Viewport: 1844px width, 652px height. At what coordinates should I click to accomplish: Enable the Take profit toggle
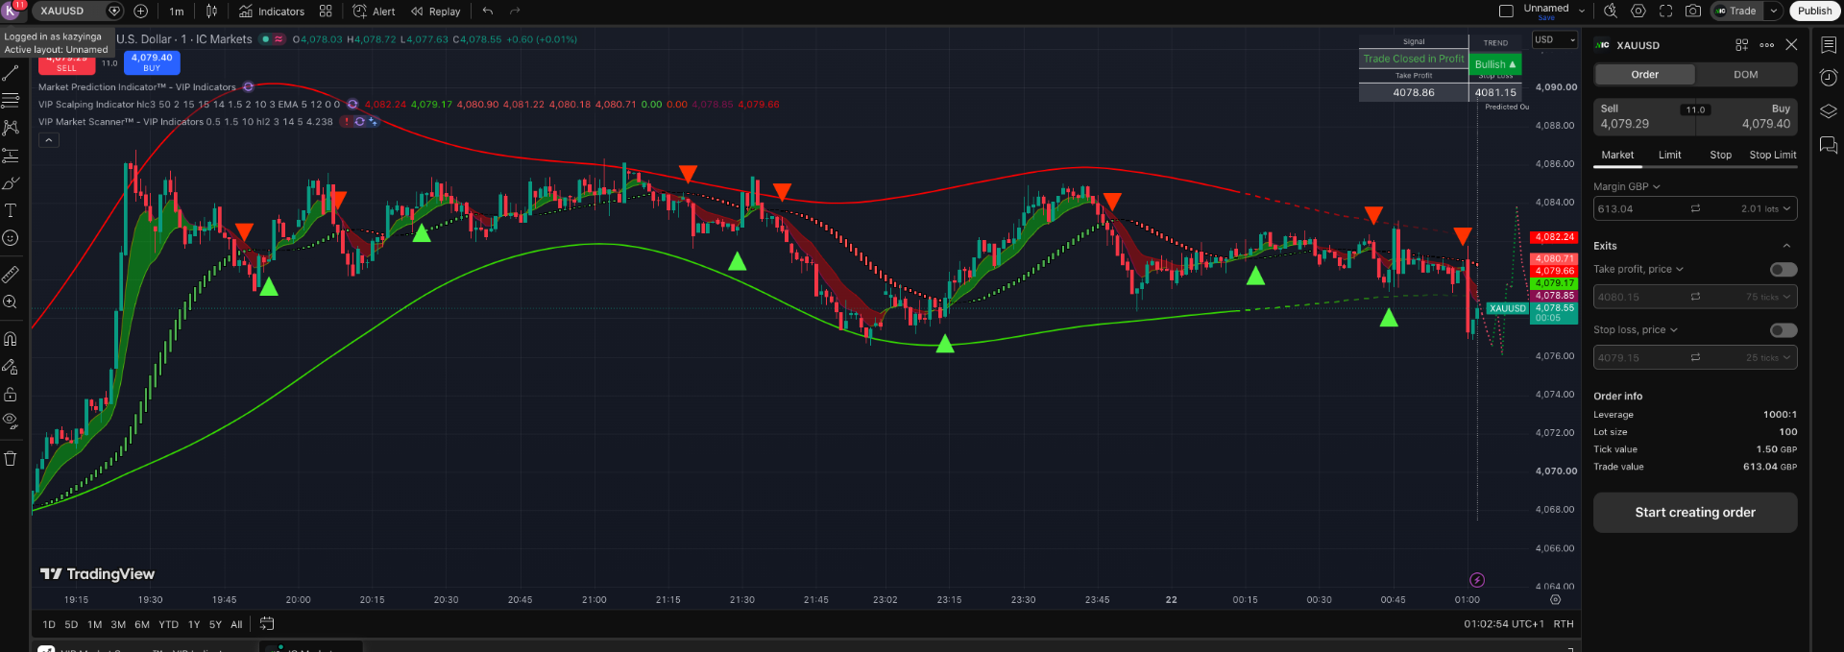click(1783, 270)
